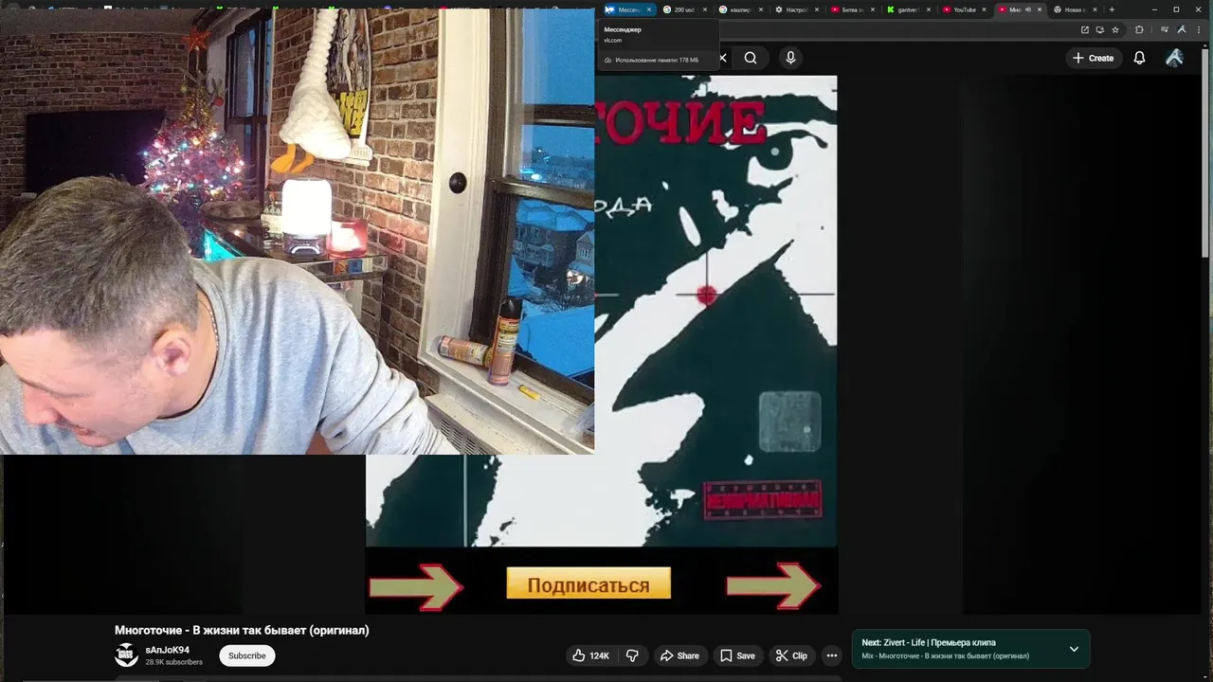Click the YouTube search magnifier icon
The height and width of the screenshot is (682, 1213).
tap(751, 58)
